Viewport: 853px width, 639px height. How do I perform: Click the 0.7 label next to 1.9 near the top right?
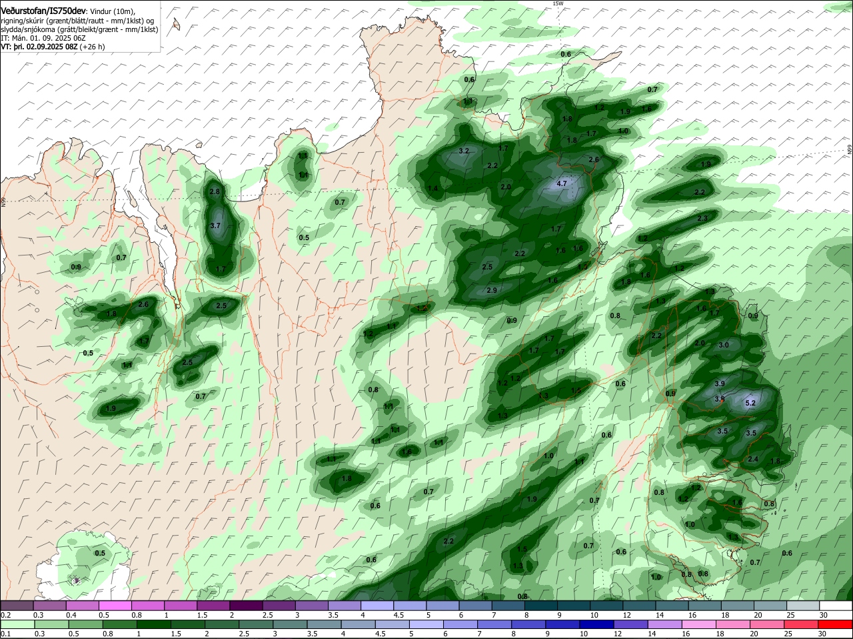coord(652,89)
